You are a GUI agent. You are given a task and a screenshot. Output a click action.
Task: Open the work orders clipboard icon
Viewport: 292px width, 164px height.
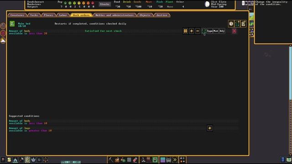point(27,159)
